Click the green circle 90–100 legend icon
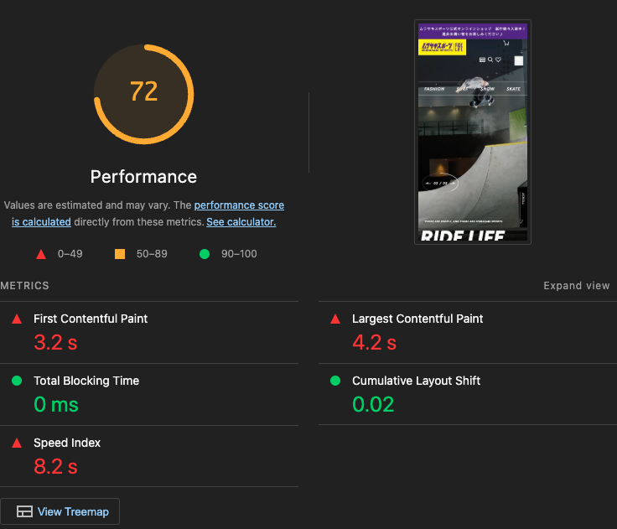The image size is (617, 529). point(205,254)
